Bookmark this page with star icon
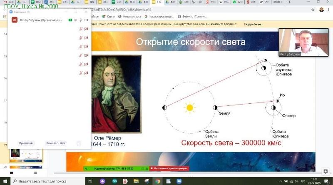Image resolution: width=333 pixels, height=185 pixels. pos(313,10)
